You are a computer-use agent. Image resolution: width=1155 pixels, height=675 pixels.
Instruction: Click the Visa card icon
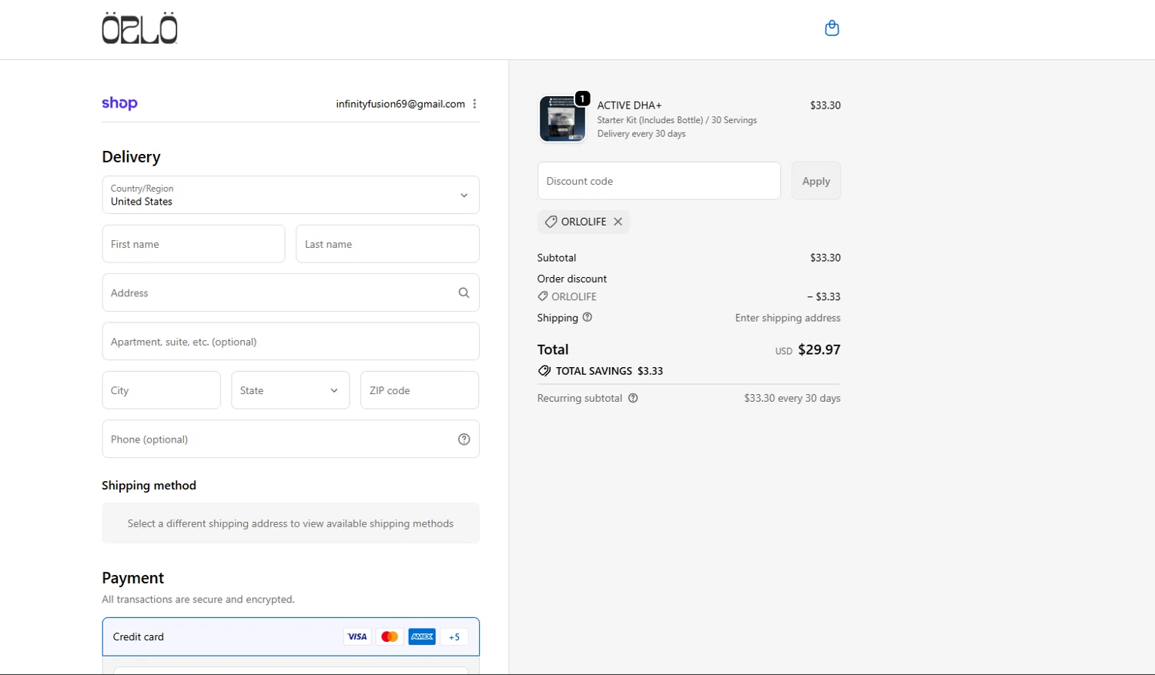pyautogui.click(x=357, y=637)
